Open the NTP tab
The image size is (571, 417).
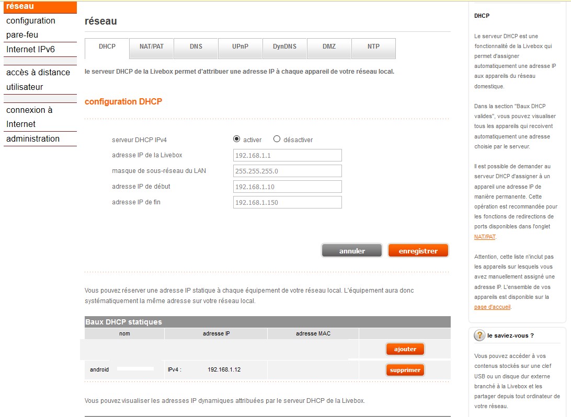pos(373,48)
